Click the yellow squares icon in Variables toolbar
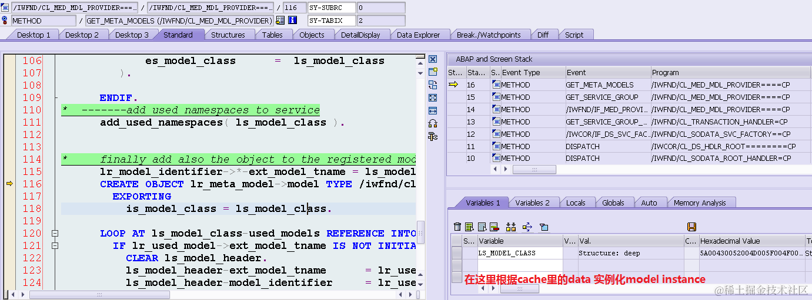The width and height of the screenshot is (812, 300). click(510, 227)
